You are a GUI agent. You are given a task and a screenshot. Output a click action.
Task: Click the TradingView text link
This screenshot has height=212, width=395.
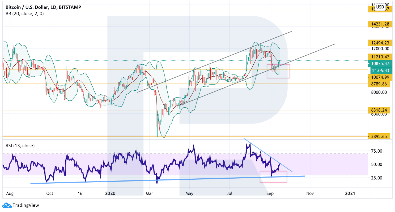pyautogui.click(x=26, y=205)
